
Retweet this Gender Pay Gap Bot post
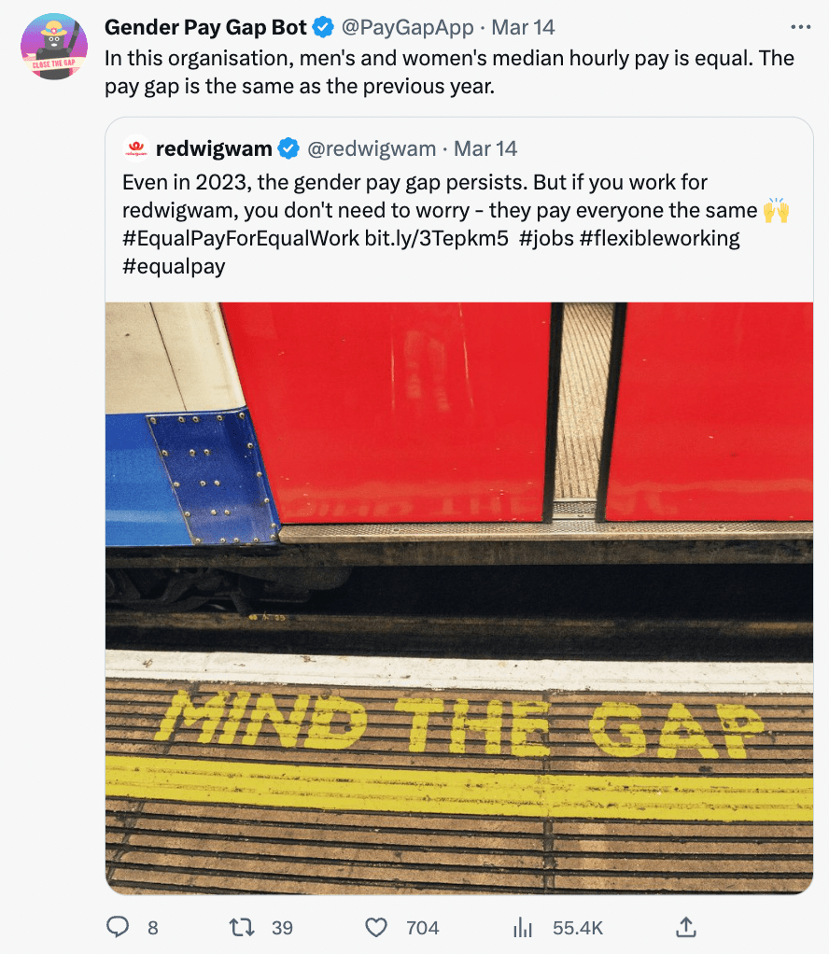[x=242, y=927]
